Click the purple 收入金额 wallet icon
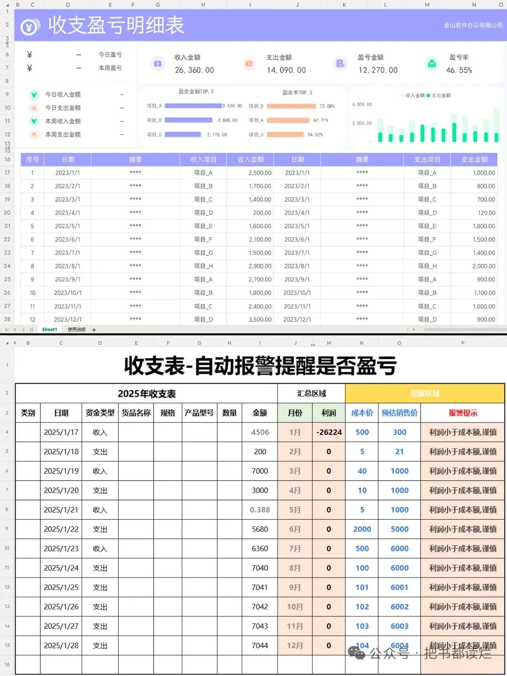The height and width of the screenshot is (676, 507). coord(158,63)
